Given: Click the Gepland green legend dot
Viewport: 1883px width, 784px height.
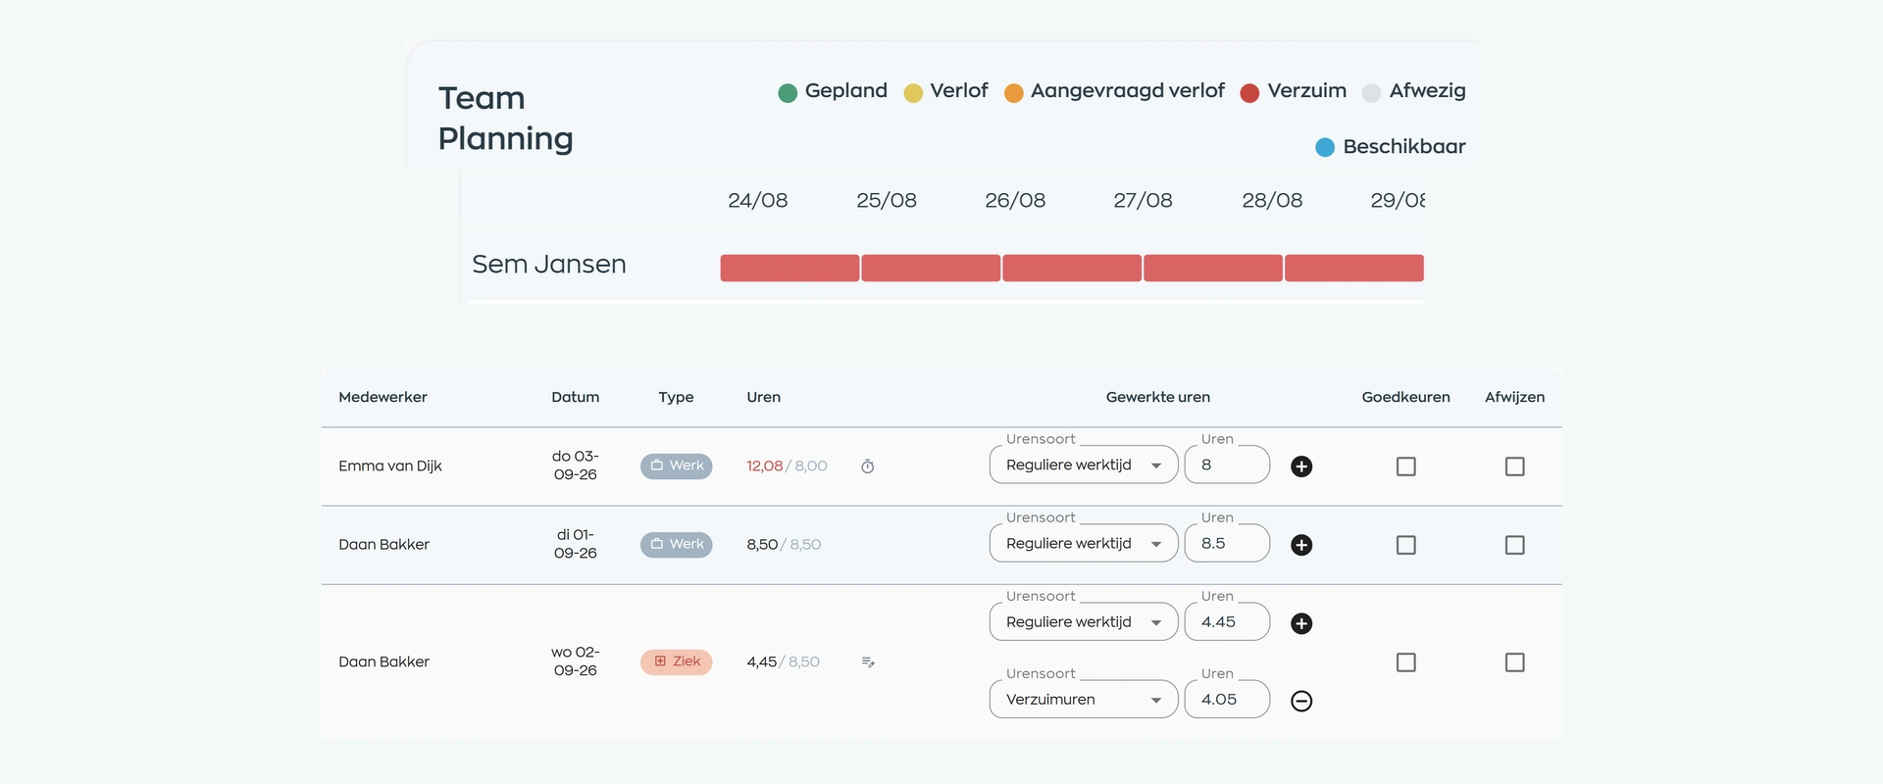Looking at the screenshot, I should [788, 93].
